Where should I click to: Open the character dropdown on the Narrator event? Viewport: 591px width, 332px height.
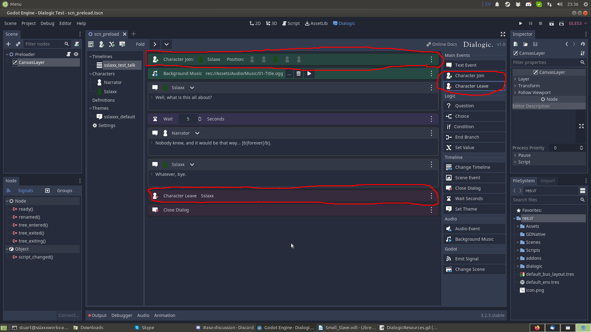tap(197, 133)
